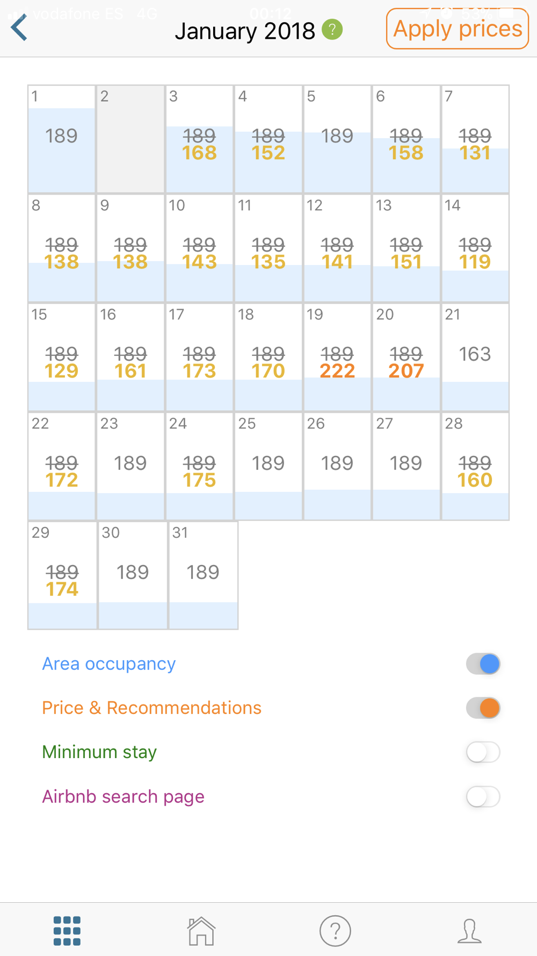This screenshot has width=537, height=956.
Task: Tap the Airbnb search page label
Action: (124, 796)
